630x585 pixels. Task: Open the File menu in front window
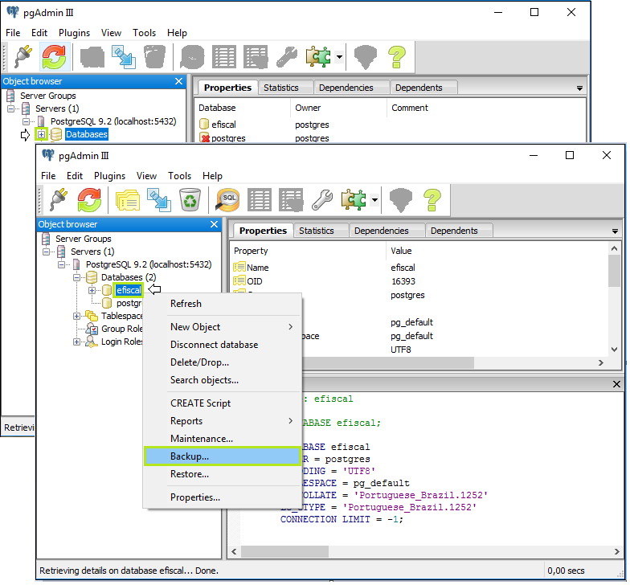48,176
